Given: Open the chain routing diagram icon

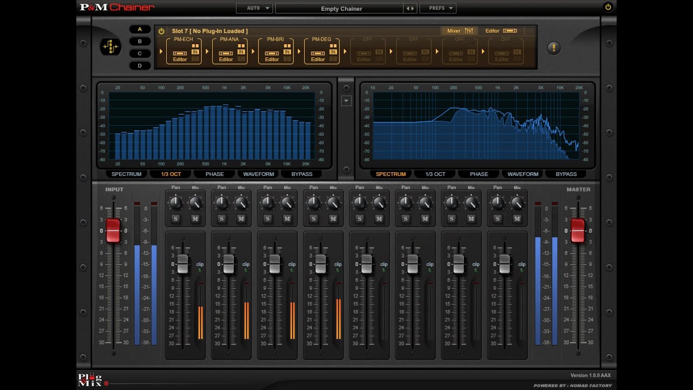Looking at the screenshot, I should pyautogui.click(x=110, y=48).
